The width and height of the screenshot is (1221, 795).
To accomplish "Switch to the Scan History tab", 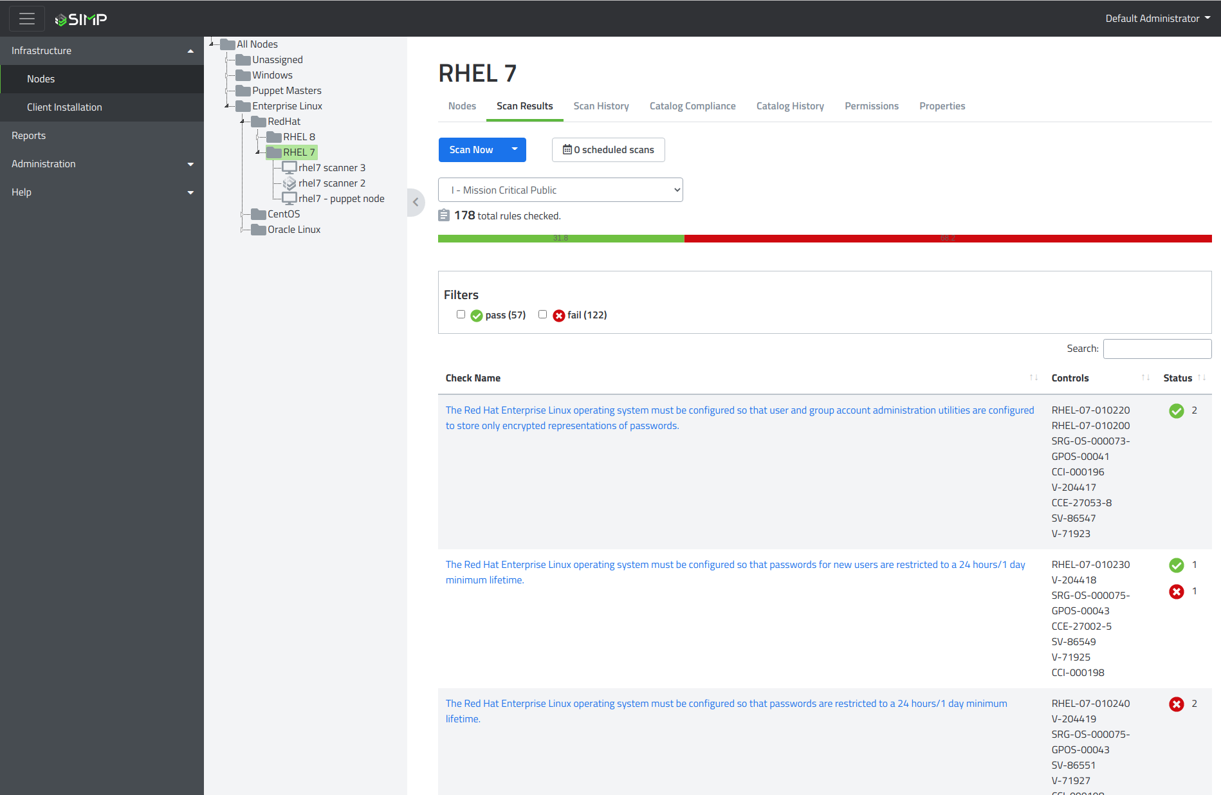I will (601, 106).
